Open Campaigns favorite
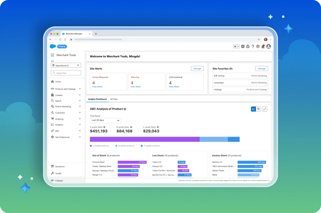321x213 pixels. (x=240, y=83)
